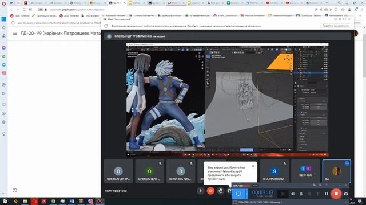The height and width of the screenshot is (205, 366).
Task: Toggle Meet microphone button
Action: click(x=201, y=191)
